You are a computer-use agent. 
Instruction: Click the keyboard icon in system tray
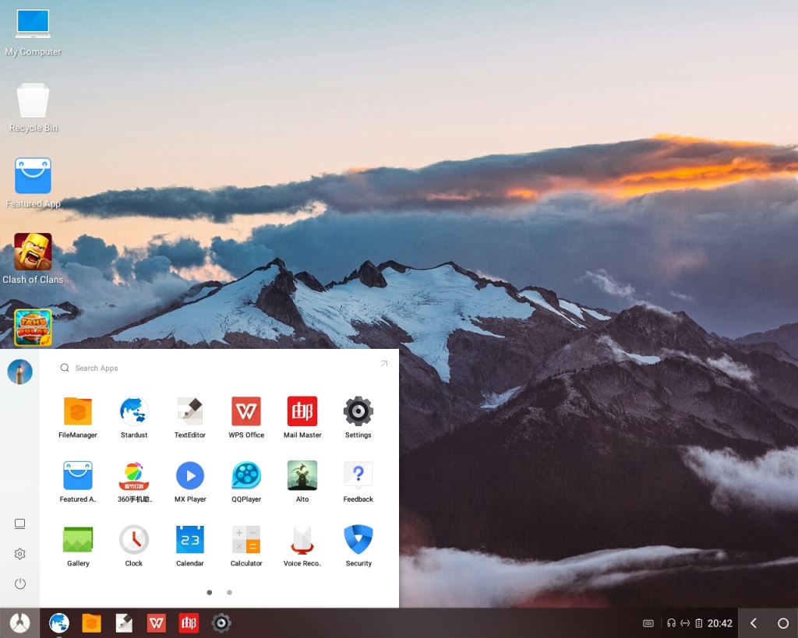(x=648, y=623)
